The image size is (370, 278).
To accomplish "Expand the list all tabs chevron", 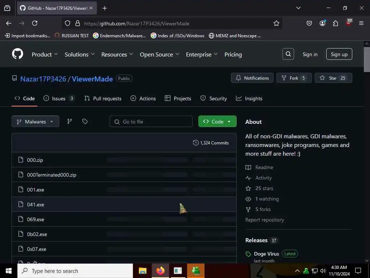I will [298, 8].
